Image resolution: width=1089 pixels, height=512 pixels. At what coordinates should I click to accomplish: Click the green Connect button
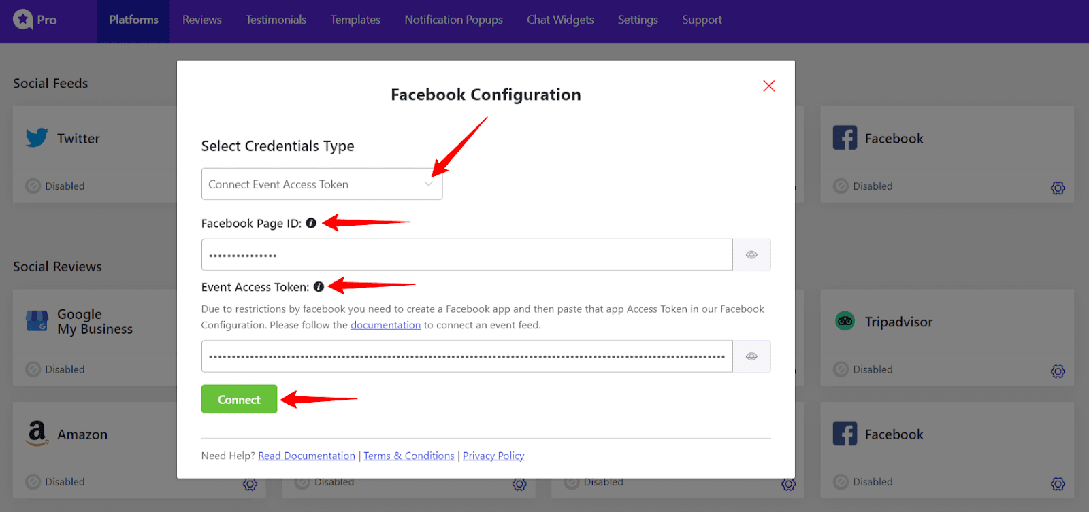(x=239, y=399)
